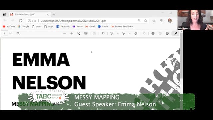This screenshot has height=120, width=213.
Task: Close the Emma Nelson (1).pdf tab
Action: tap(48, 14)
